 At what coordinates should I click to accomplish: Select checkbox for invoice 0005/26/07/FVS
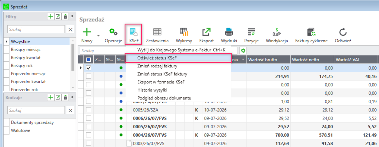pyautogui.click(x=89, y=127)
